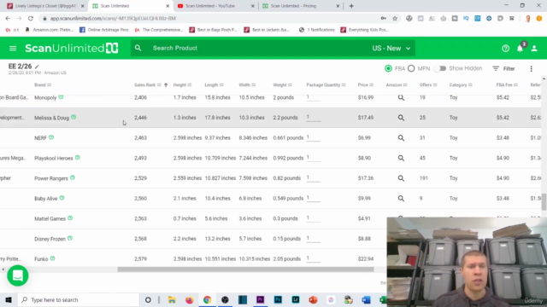The width and height of the screenshot is (547, 307).
Task: Switch to Scan Unlimited - Pricing tab
Action: 301,6
